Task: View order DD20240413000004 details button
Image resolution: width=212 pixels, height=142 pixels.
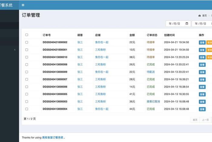Action: coord(202,109)
